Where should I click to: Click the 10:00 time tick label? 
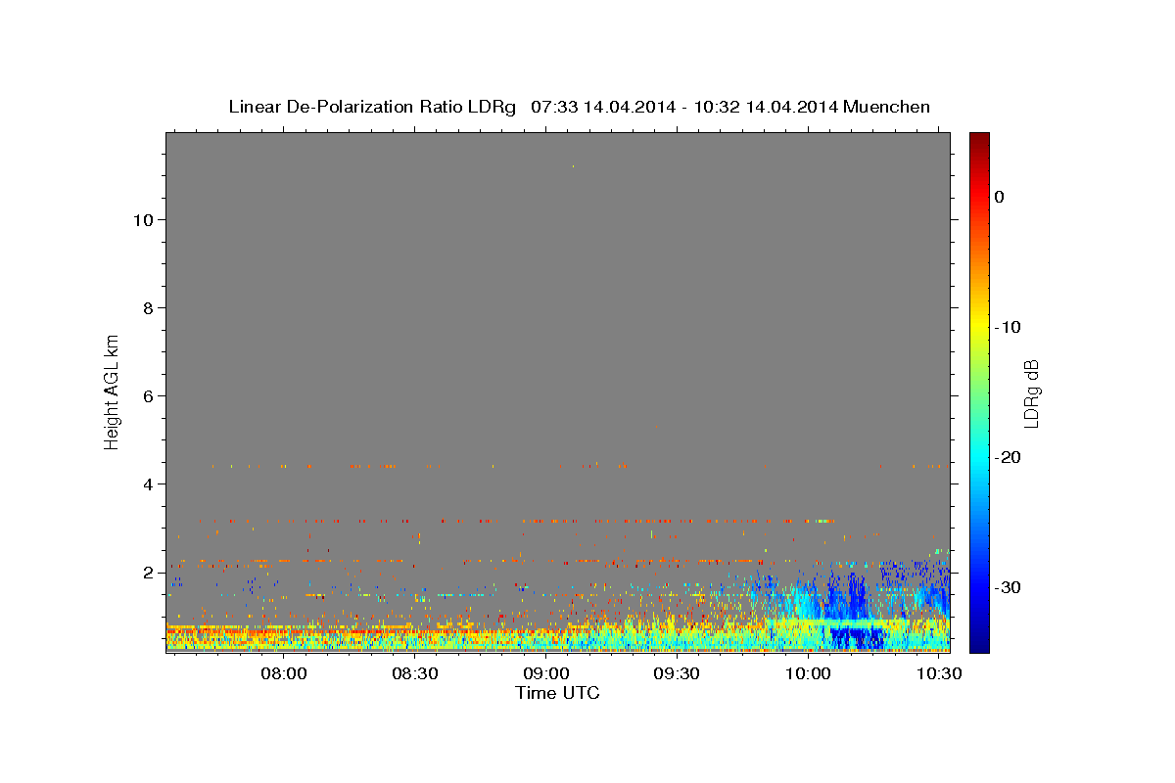pyautogui.click(x=808, y=674)
